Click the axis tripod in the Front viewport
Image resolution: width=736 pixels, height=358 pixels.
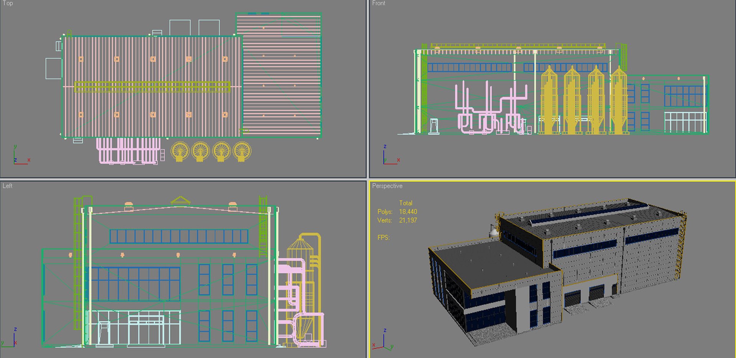pos(391,155)
